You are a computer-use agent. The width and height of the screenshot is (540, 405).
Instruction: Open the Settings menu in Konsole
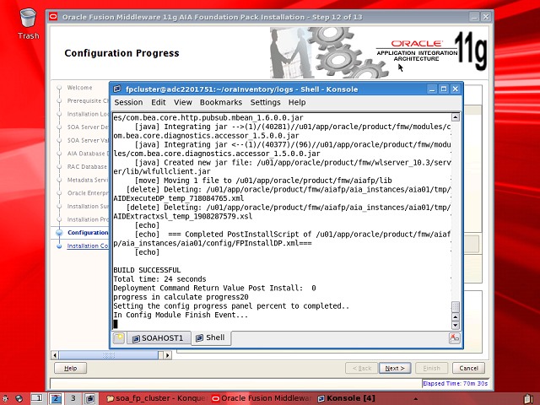(x=265, y=102)
